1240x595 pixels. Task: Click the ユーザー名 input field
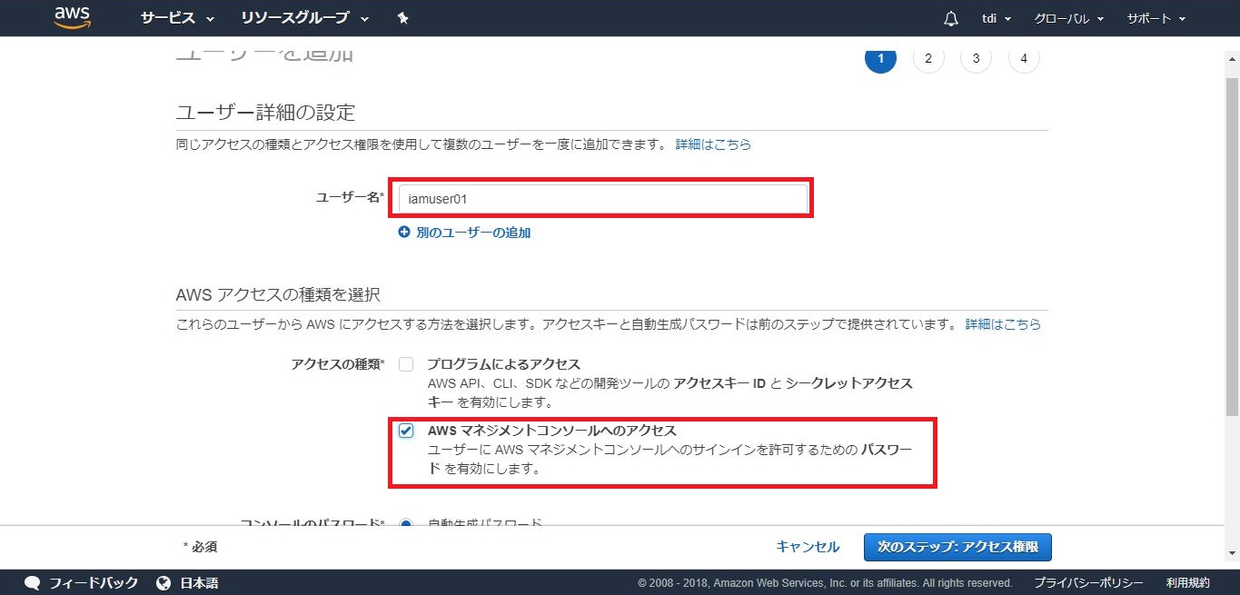click(602, 199)
